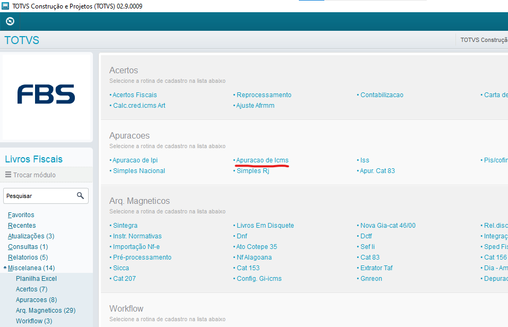Select Workflow (3) submenu item

[x=34, y=321]
